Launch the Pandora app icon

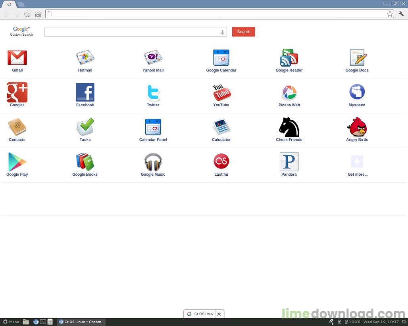pyautogui.click(x=289, y=162)
